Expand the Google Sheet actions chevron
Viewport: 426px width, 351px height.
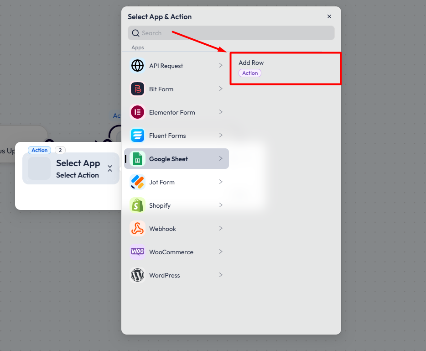(x=221, y=158)
